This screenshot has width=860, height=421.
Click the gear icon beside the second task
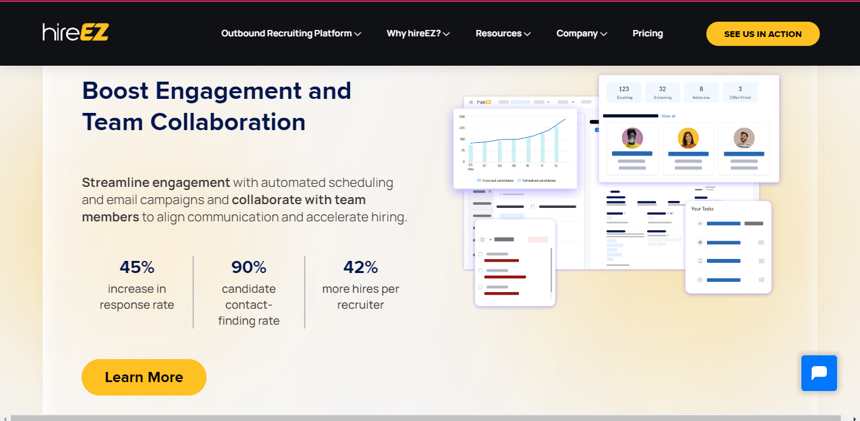coord(699,242)
